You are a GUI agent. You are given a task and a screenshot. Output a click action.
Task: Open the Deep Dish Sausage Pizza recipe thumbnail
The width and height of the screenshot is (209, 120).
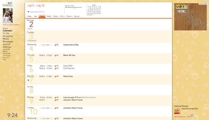pyautogui.click(x=177, y=111)
